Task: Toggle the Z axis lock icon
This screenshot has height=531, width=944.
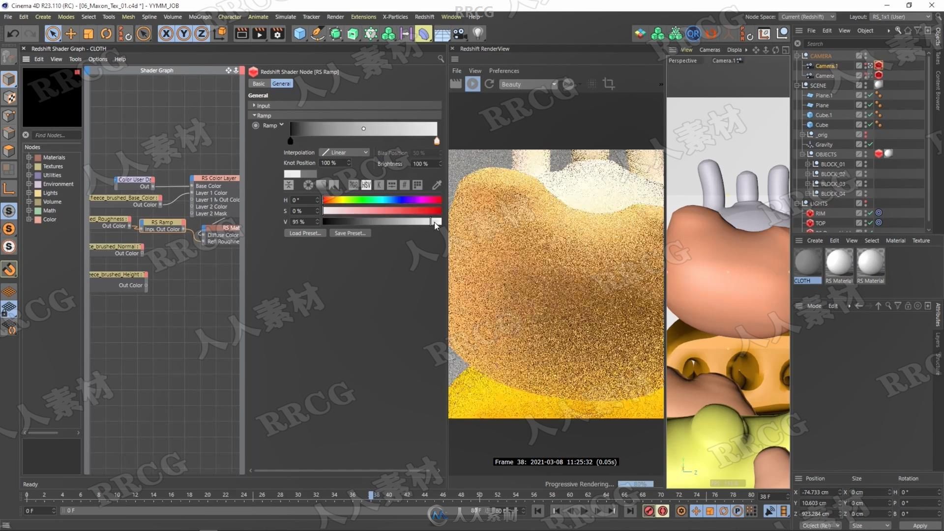Action: click(202, 34)
